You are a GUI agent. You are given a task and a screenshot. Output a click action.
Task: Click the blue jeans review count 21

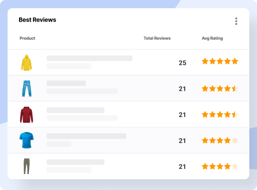(x=182, y=89)
